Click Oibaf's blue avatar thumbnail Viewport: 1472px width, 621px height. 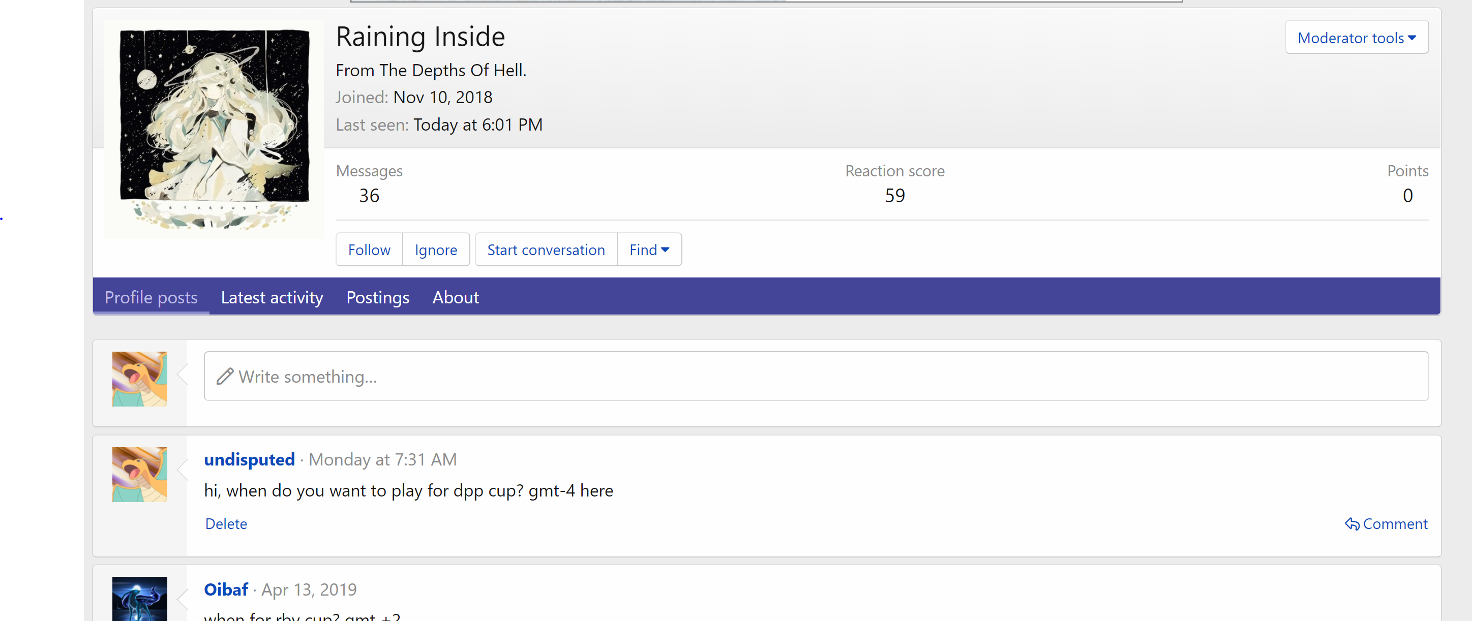[139, 599]
